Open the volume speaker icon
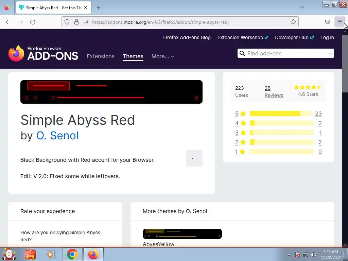The height and width of the screenshot is (261, 348). coord(313,255)
